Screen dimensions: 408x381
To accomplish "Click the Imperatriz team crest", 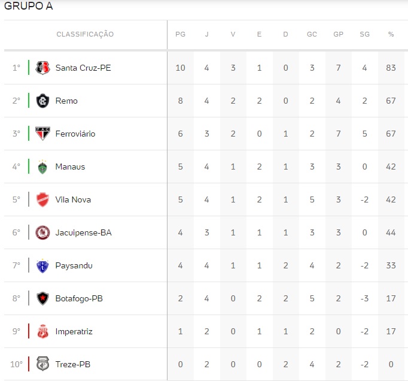I will click(42, 331).
